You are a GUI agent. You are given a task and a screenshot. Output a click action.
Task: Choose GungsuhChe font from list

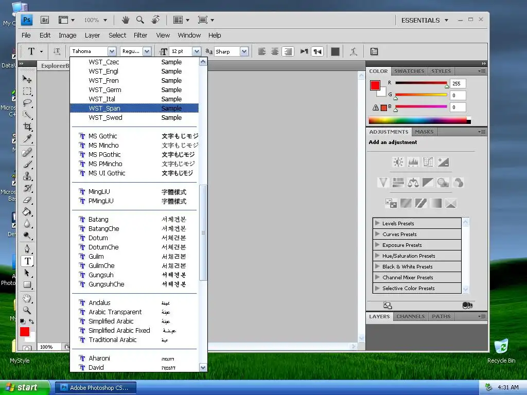[x=134, y=284]
